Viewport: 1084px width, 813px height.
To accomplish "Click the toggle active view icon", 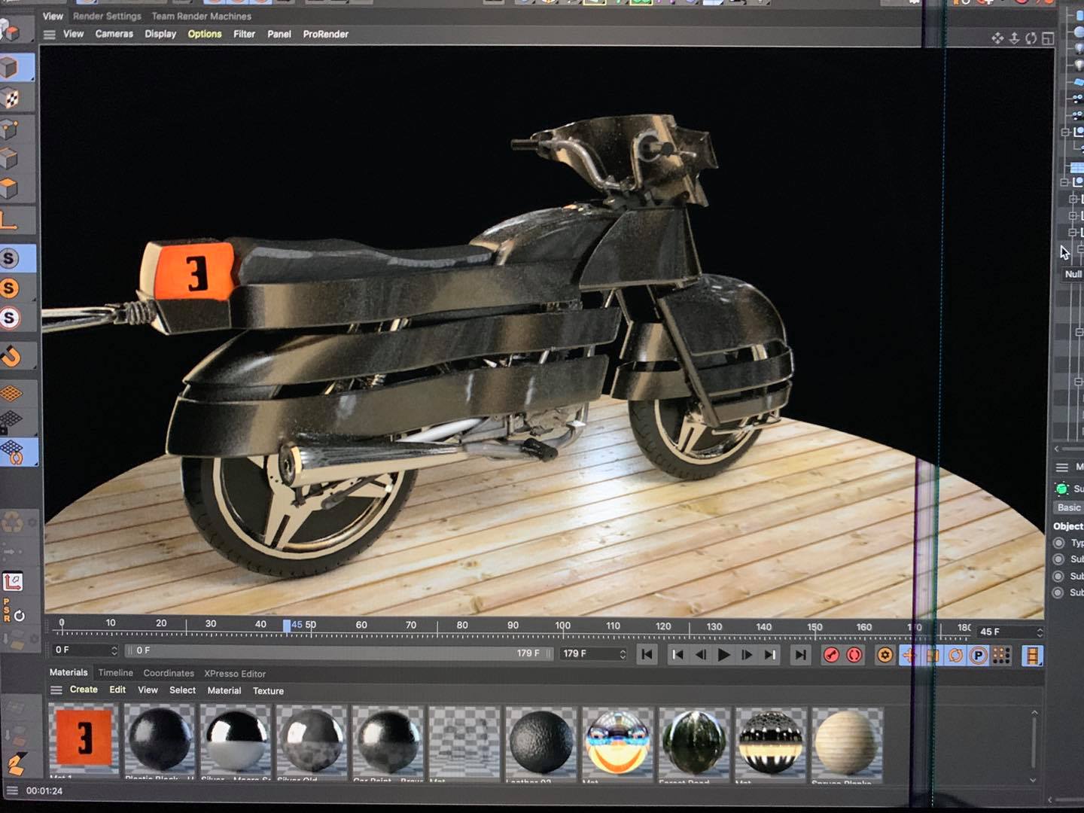I will click(1047, 38).
